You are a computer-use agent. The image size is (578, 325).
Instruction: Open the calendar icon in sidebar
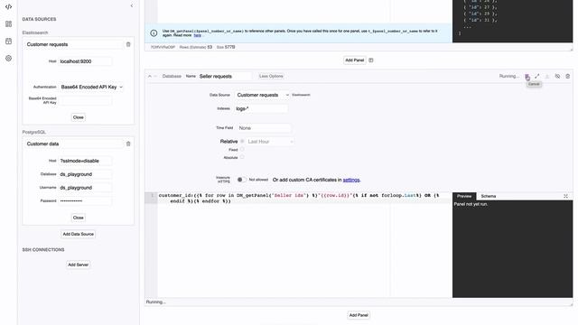coord(8,41)
